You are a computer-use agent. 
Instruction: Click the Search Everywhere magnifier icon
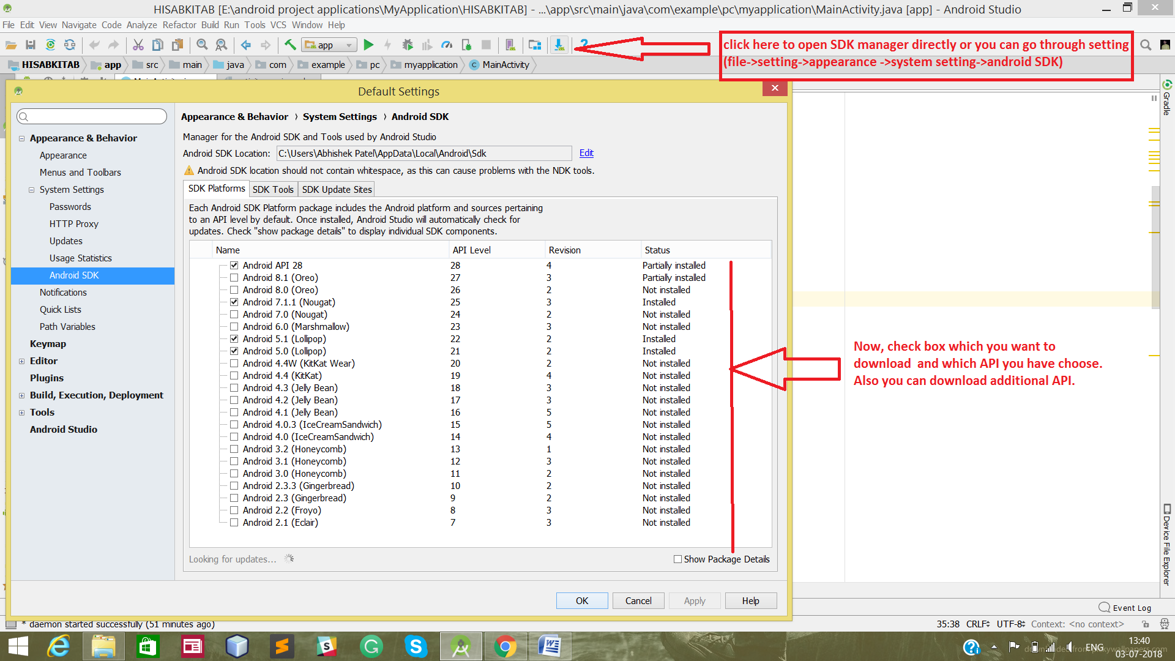[1146, 45]
